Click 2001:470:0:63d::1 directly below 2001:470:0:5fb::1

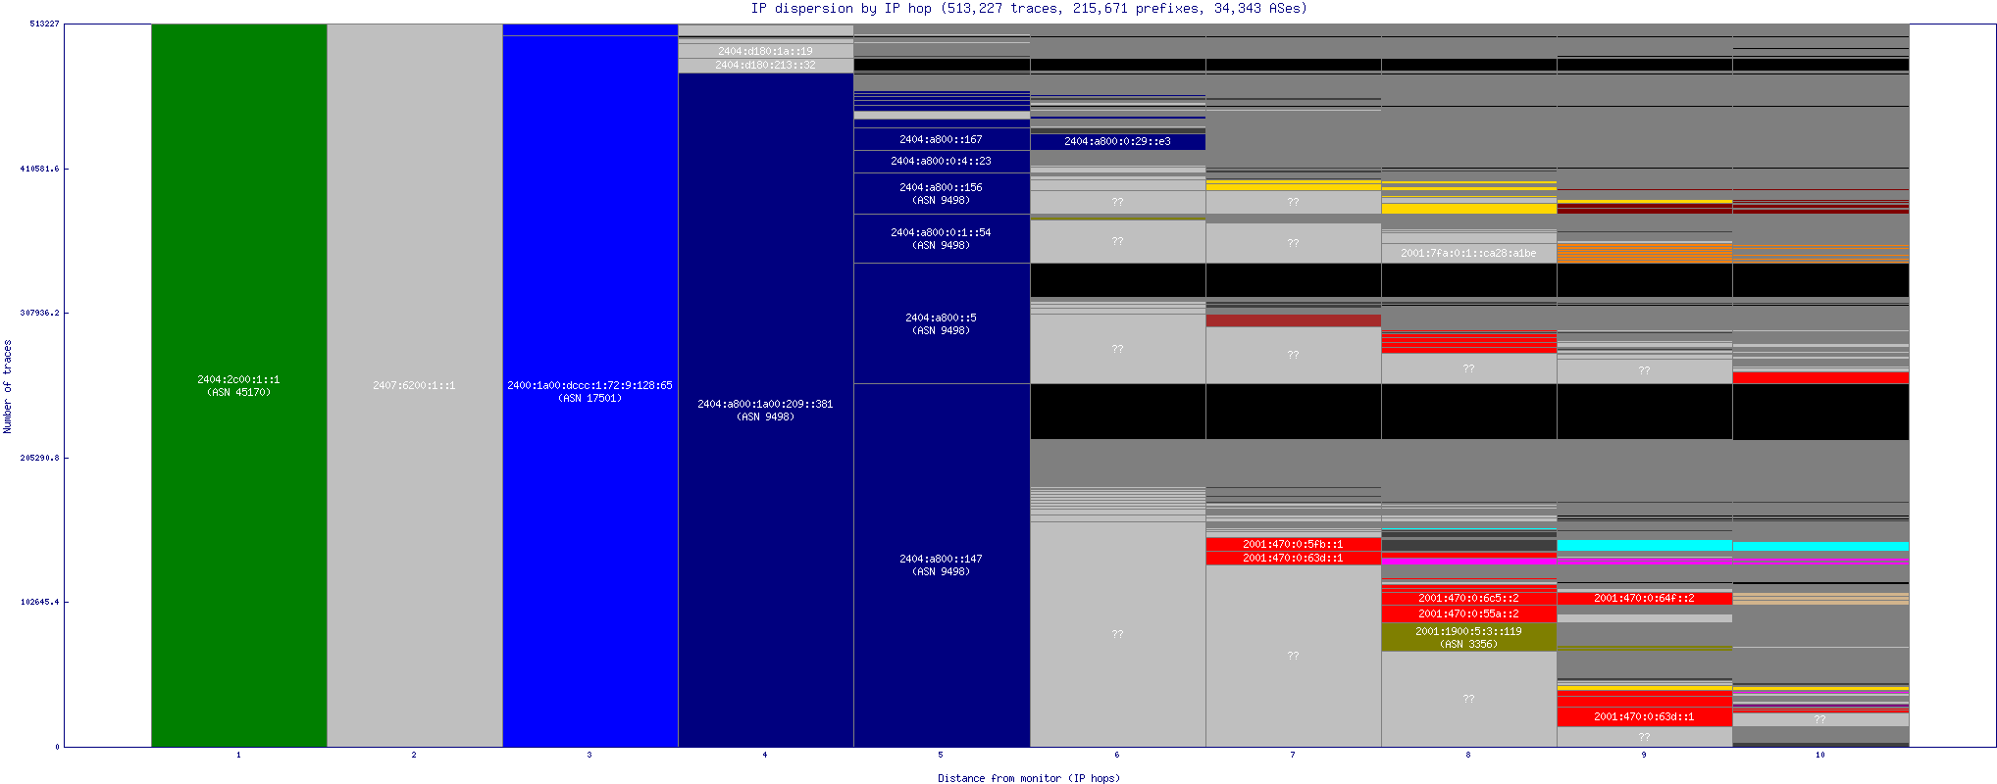click(x=1293, y=558)
